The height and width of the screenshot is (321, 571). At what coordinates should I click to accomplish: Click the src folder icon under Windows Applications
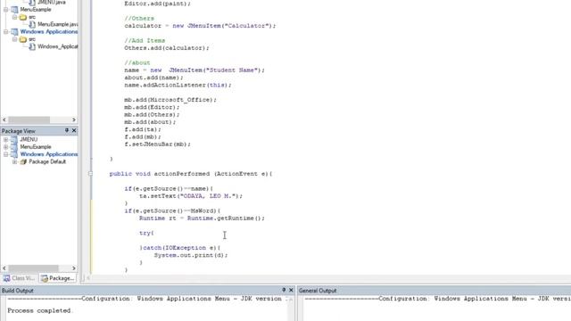point(23,39)
